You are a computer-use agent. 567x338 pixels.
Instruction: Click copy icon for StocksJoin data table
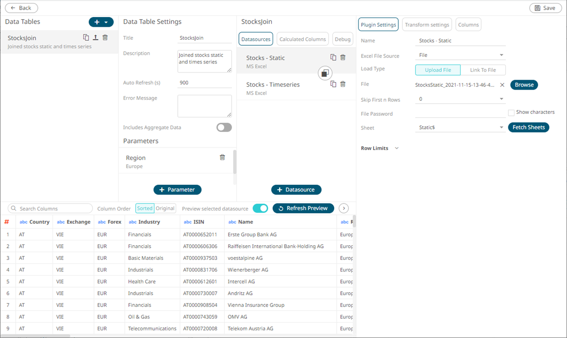[86, 38]
